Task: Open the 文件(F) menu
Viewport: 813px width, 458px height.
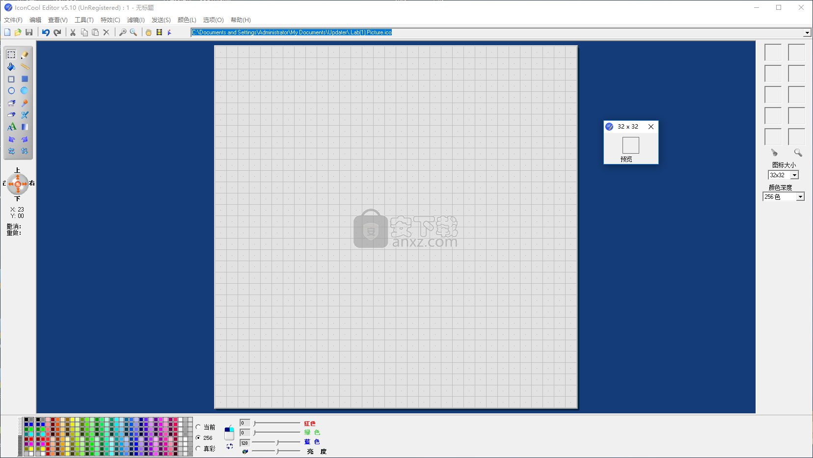Action: (x=13, y=20)
